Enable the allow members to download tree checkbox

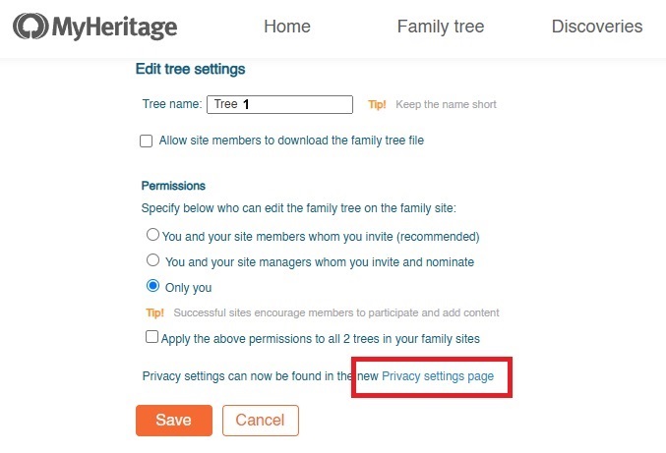click(147, 141)
